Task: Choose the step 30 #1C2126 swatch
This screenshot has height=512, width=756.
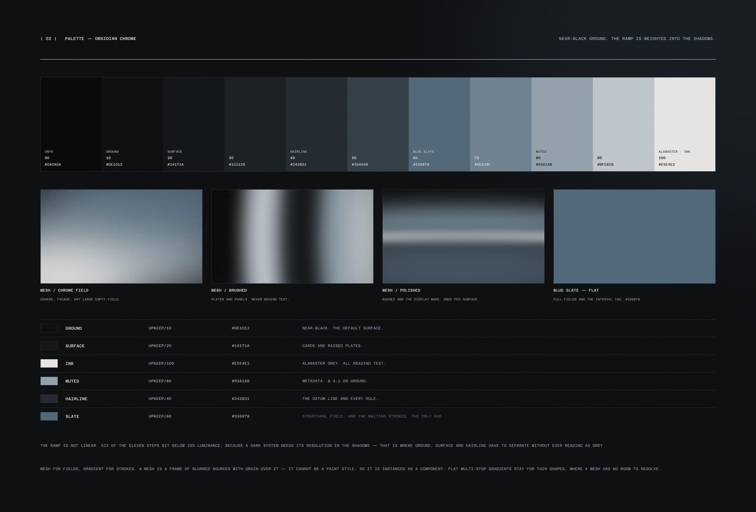Action: pyautogui.click(x=255, y=124)
